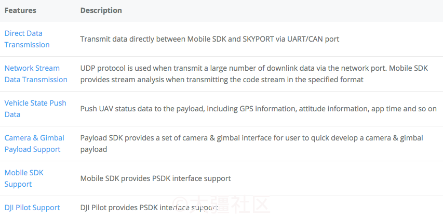Click the line starting 'provides stream analysis'

[222, 80]
